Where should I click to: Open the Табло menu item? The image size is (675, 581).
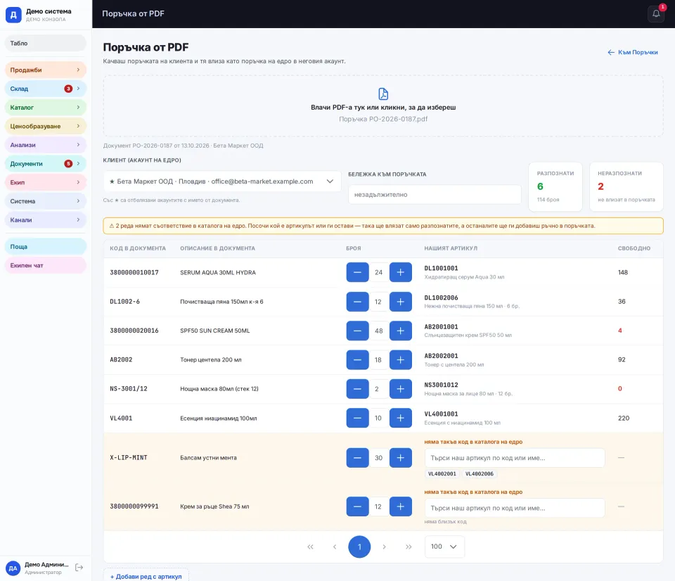pos(45,43)
